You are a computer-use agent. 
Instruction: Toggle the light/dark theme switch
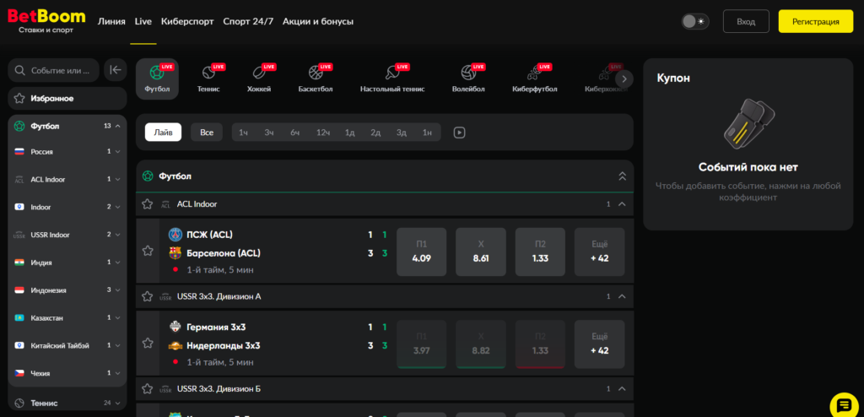[695, 21]
